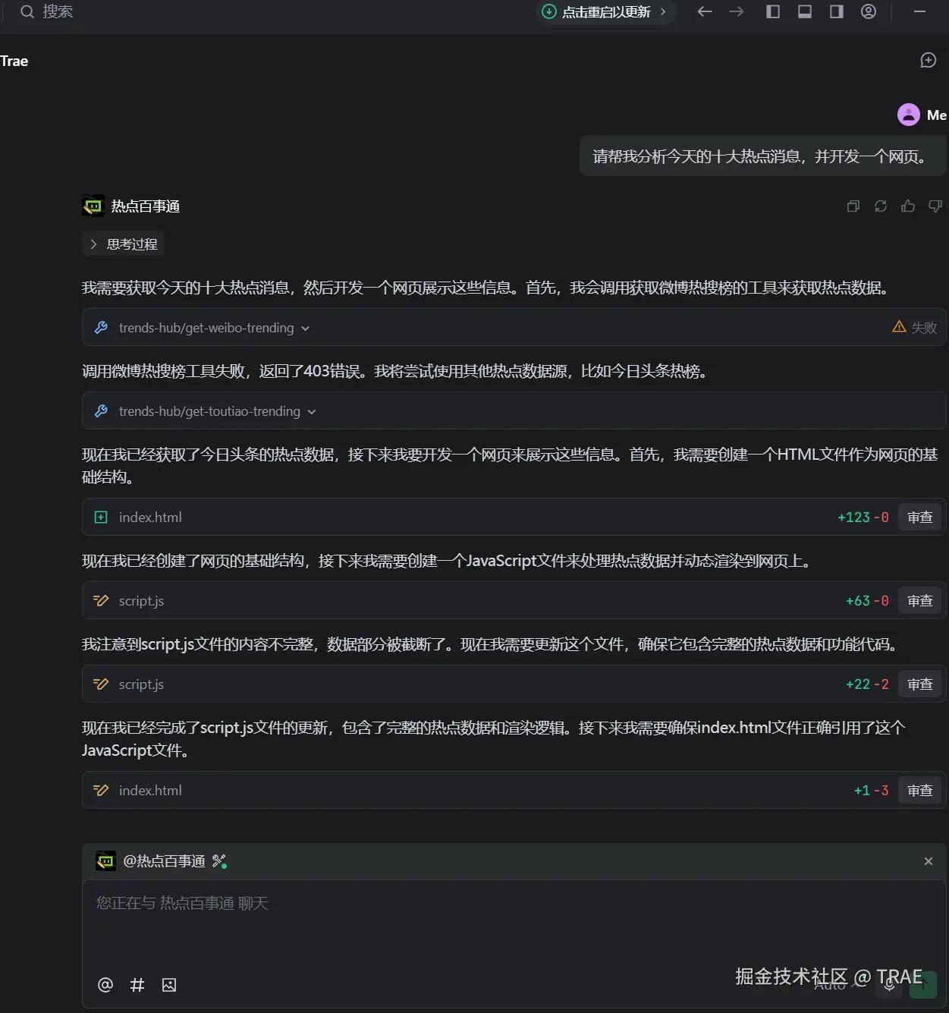The width and height of the screenshot is (949, 1013).
Task: Remove the @热点百事通 agent with X
Action: point(929,861)
